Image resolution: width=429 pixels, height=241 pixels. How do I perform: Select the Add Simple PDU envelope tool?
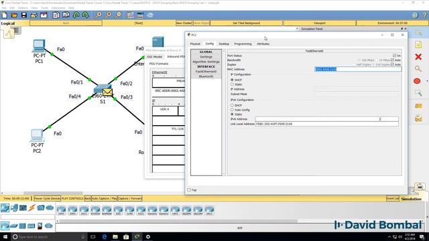418,106
